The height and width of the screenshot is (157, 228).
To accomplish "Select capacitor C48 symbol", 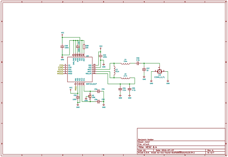I will click(x=62, y=47).
